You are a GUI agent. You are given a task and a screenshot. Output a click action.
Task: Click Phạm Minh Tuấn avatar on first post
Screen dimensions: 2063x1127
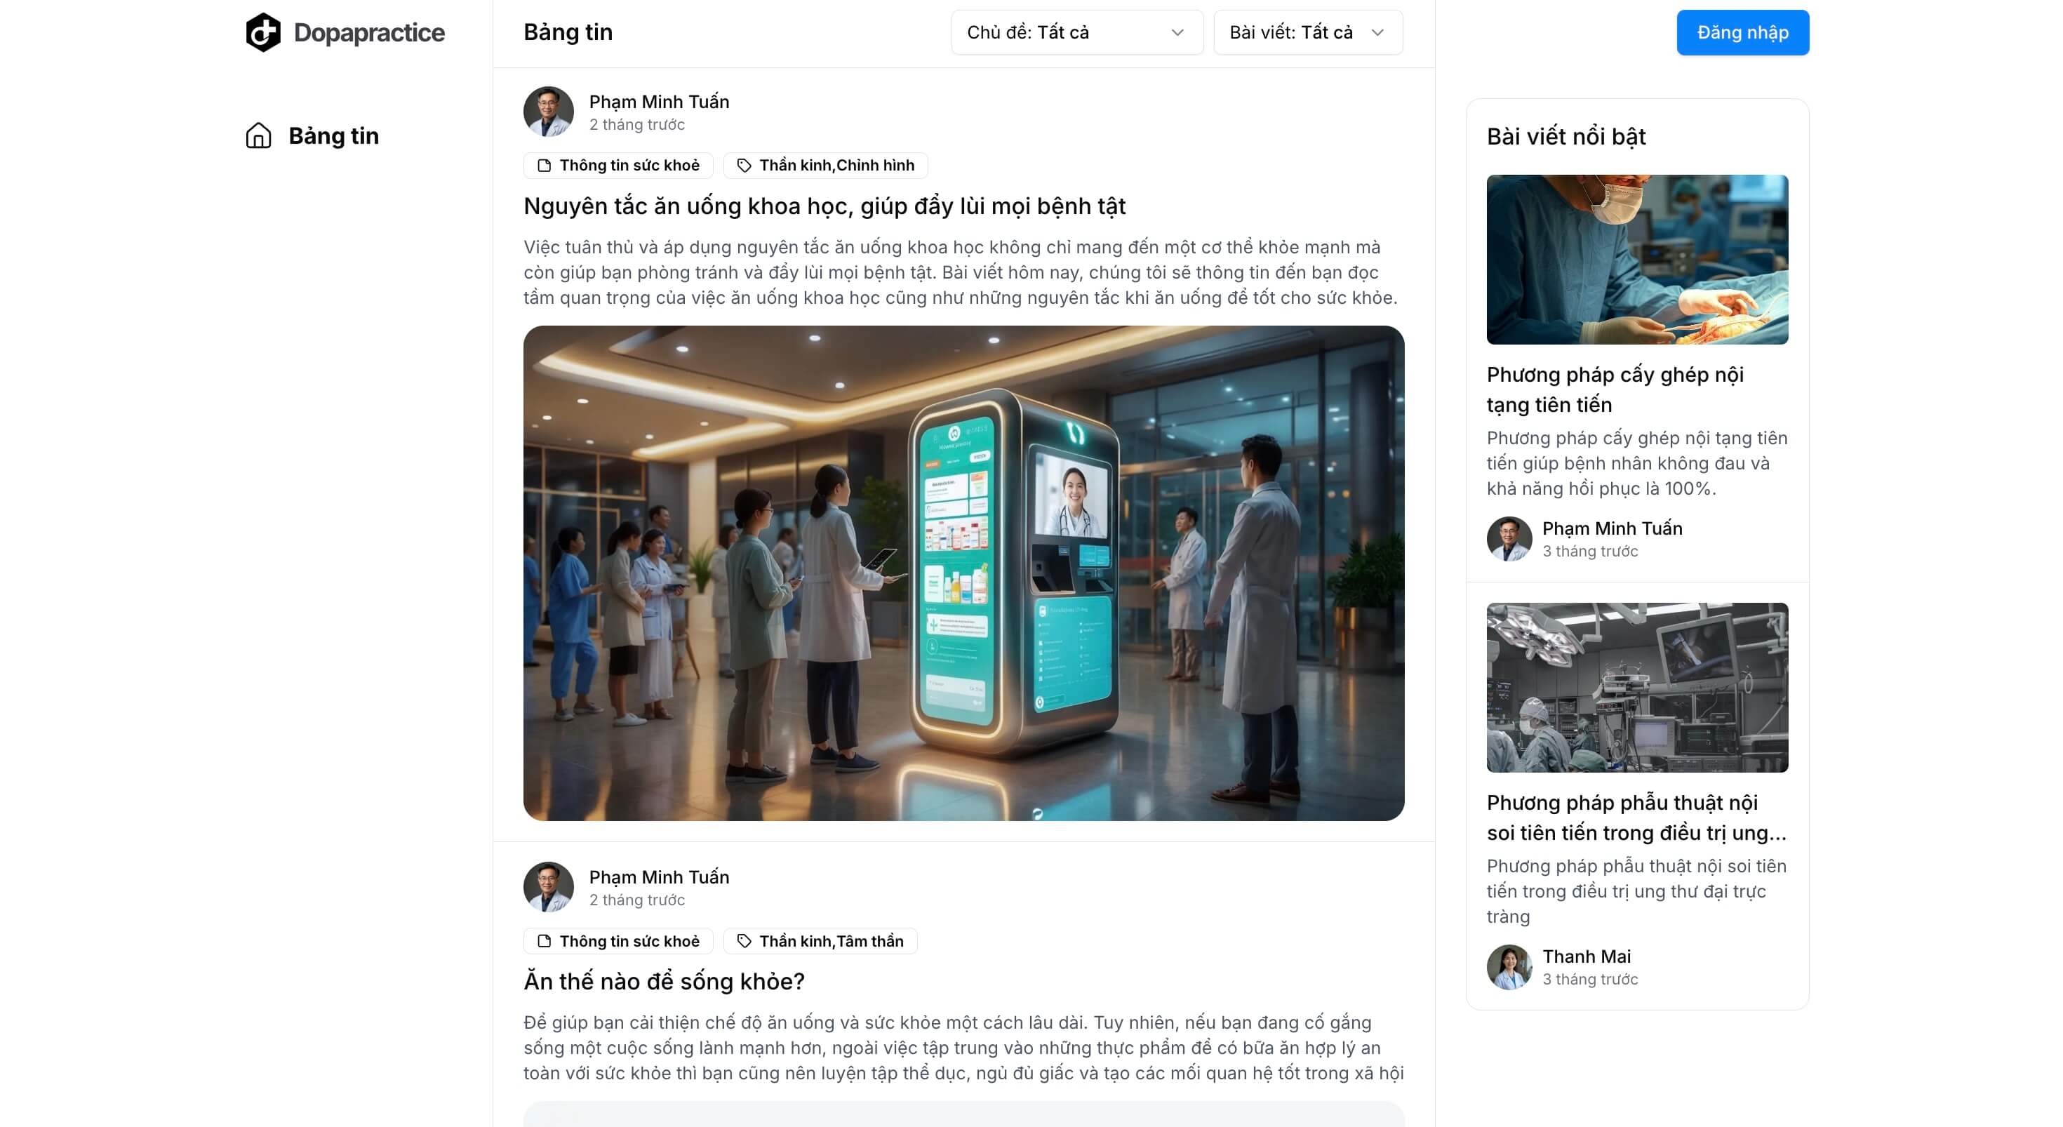coord(549,112)
